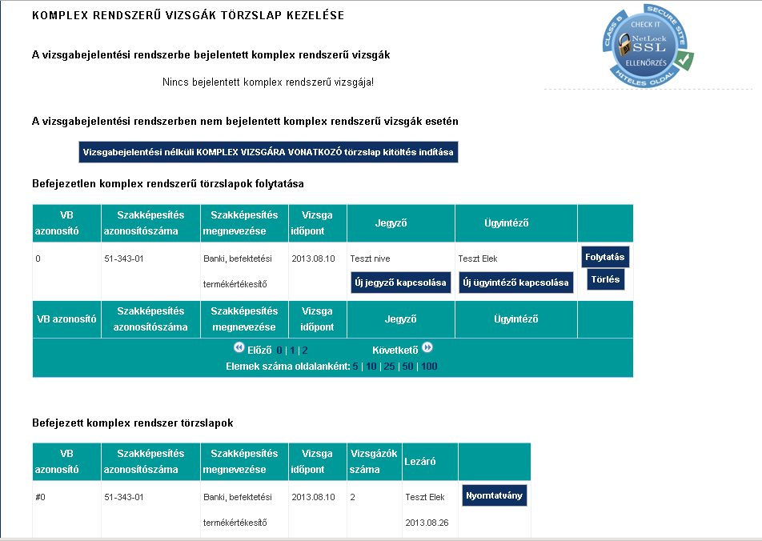Click Új ügyintéző kapcsolása button
762x541 pixels.
pos(515,283)
